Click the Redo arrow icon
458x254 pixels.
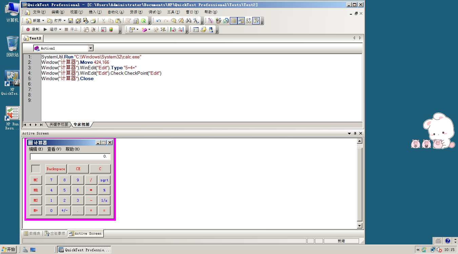[166, 21]
